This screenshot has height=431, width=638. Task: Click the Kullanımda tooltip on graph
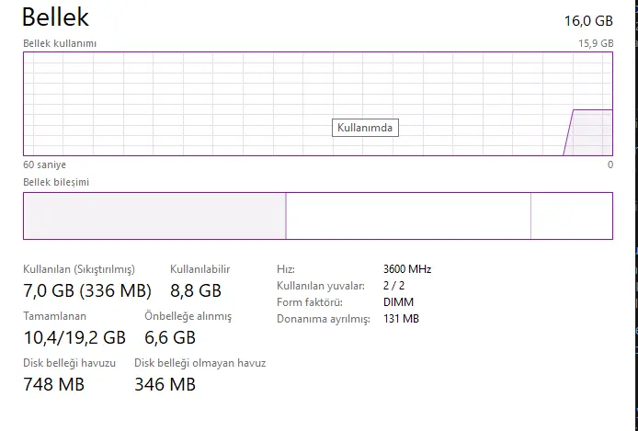tap(365, 128)
